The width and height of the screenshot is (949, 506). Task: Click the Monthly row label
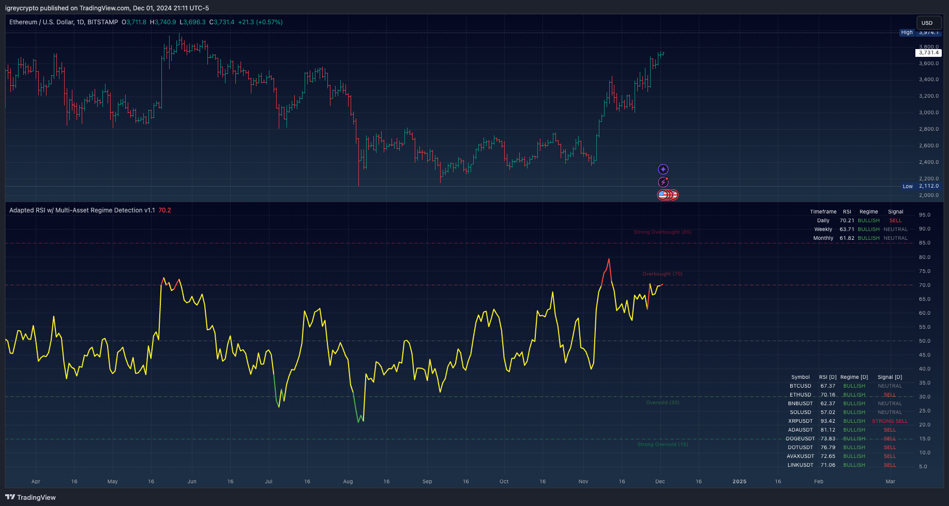pyautogui.click(x=823, y=238)
